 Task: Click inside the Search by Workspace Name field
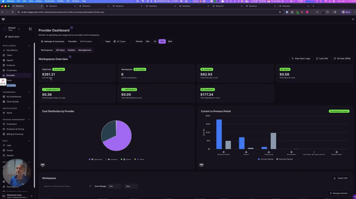click(65, 186)
